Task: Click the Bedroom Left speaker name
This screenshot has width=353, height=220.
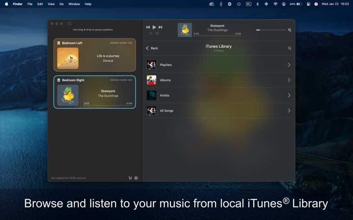Action: tap(72, 43)
